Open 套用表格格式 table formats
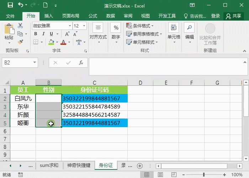This screenshot has height=178, width=249. coord(144,34)
